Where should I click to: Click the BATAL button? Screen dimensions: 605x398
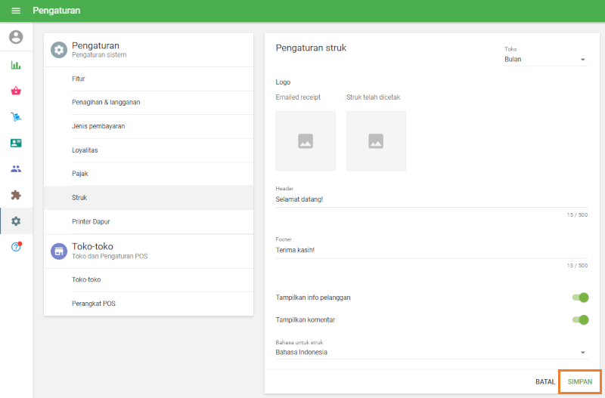point(545,382)
